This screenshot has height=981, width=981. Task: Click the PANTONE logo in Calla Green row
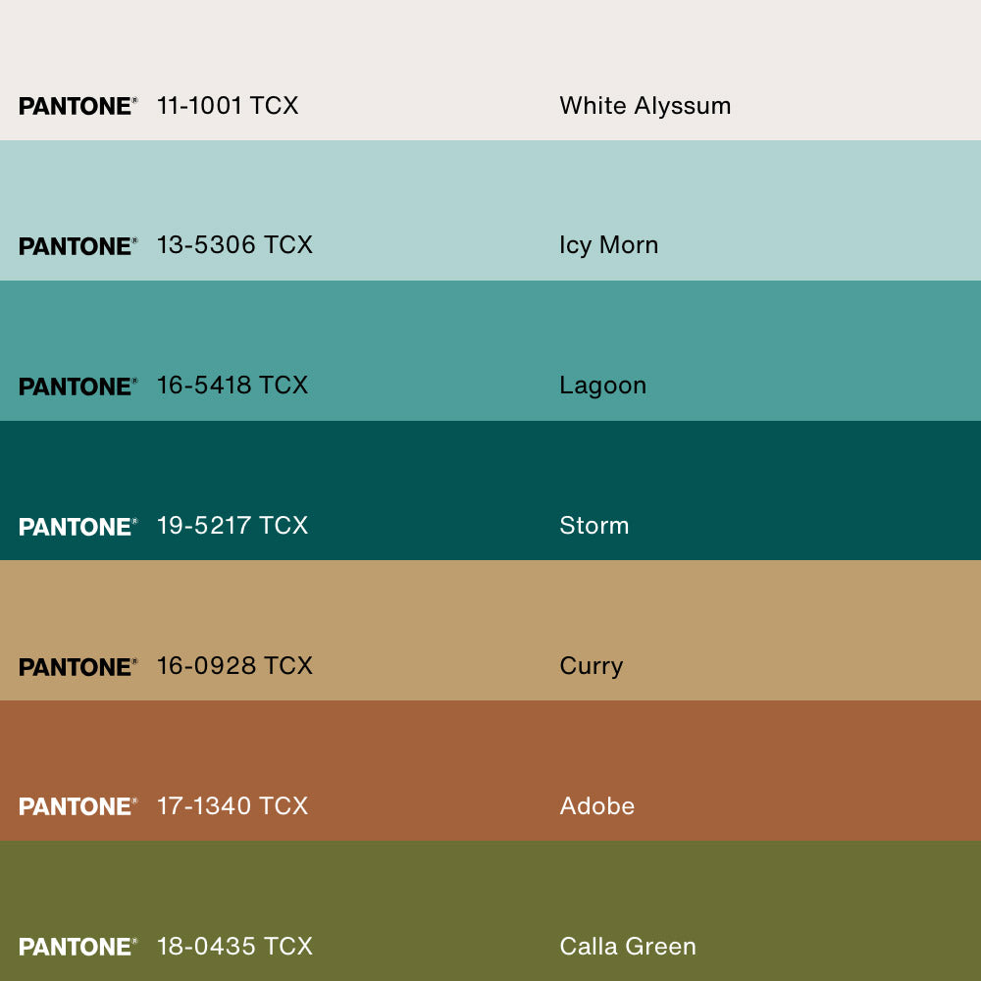[x=77, y=947]
